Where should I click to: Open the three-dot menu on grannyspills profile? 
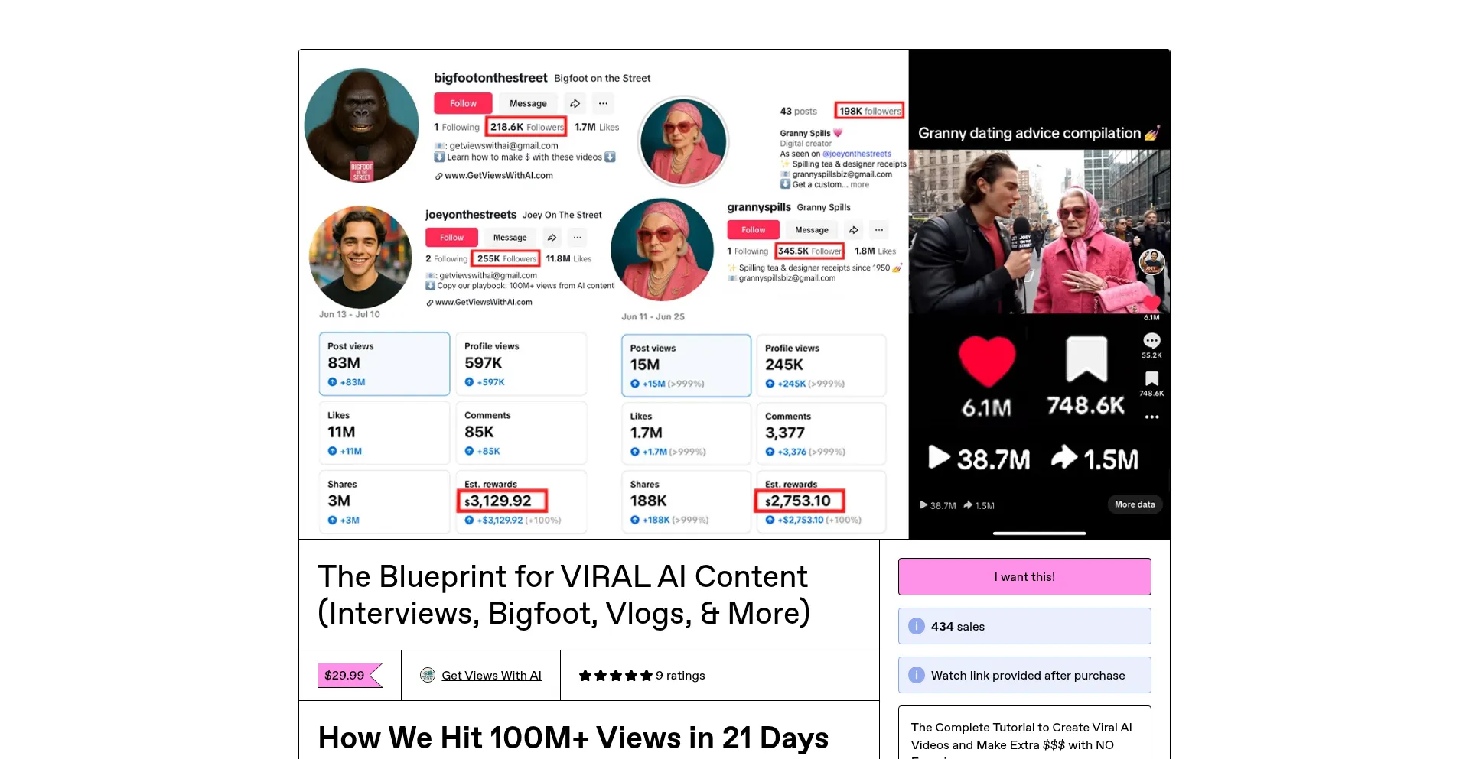tap(879, 230)
